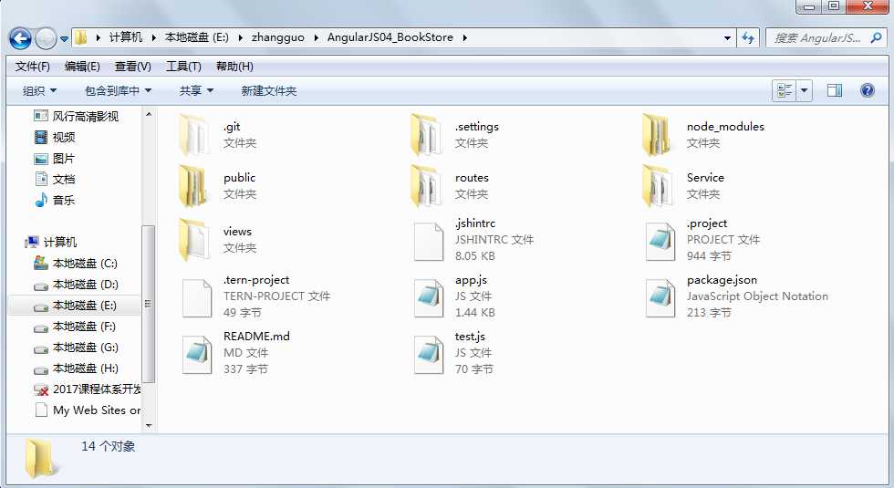Click the sidebar scrollbar thumb

(x=148, y=304)
